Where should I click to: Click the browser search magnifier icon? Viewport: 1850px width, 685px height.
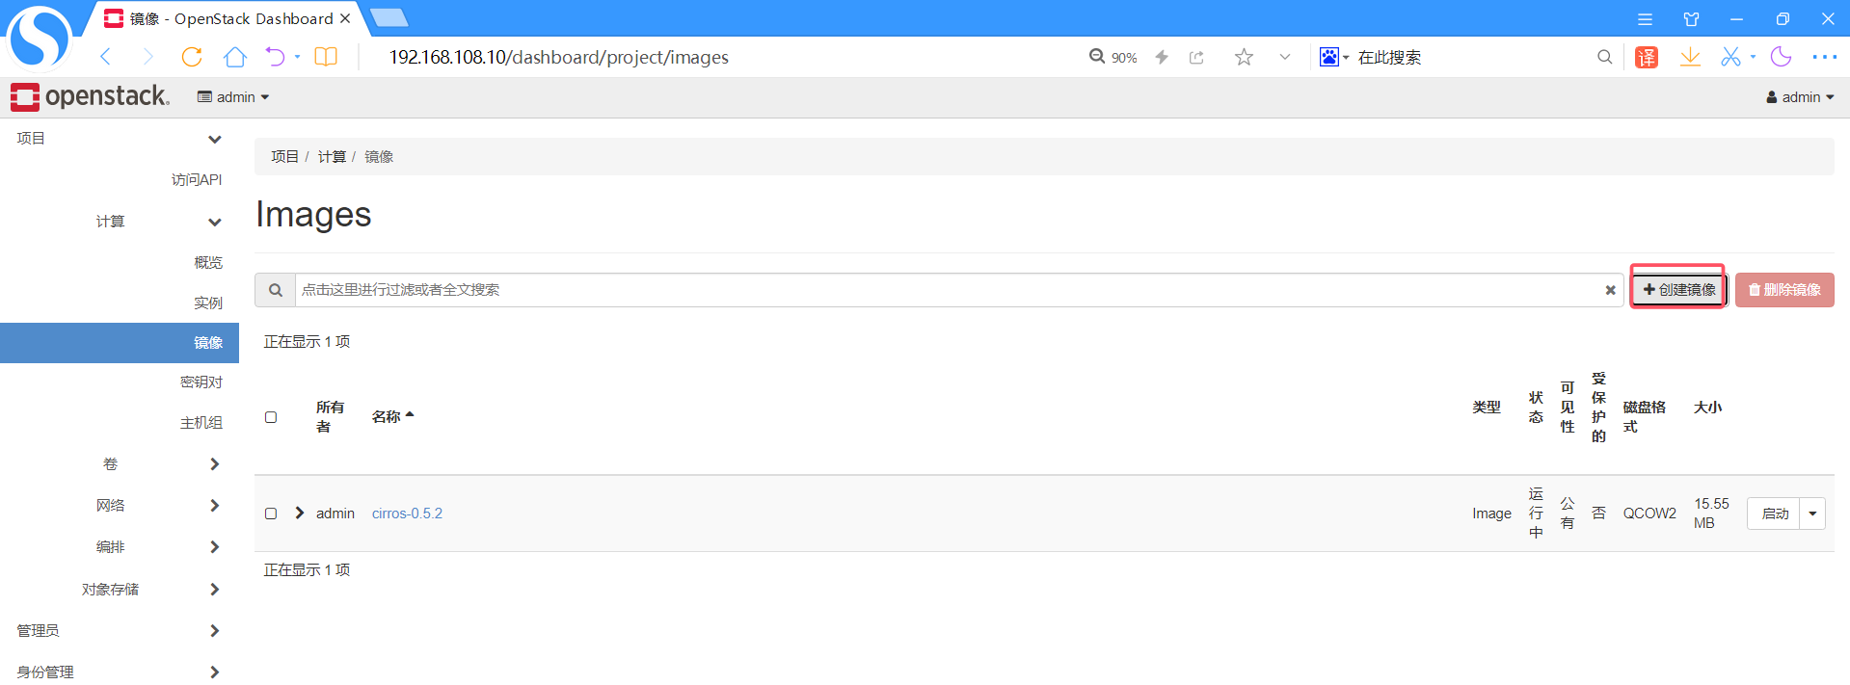(x=1604, y=57)
